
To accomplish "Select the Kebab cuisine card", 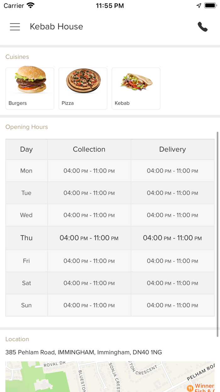I will click(136, 88).
